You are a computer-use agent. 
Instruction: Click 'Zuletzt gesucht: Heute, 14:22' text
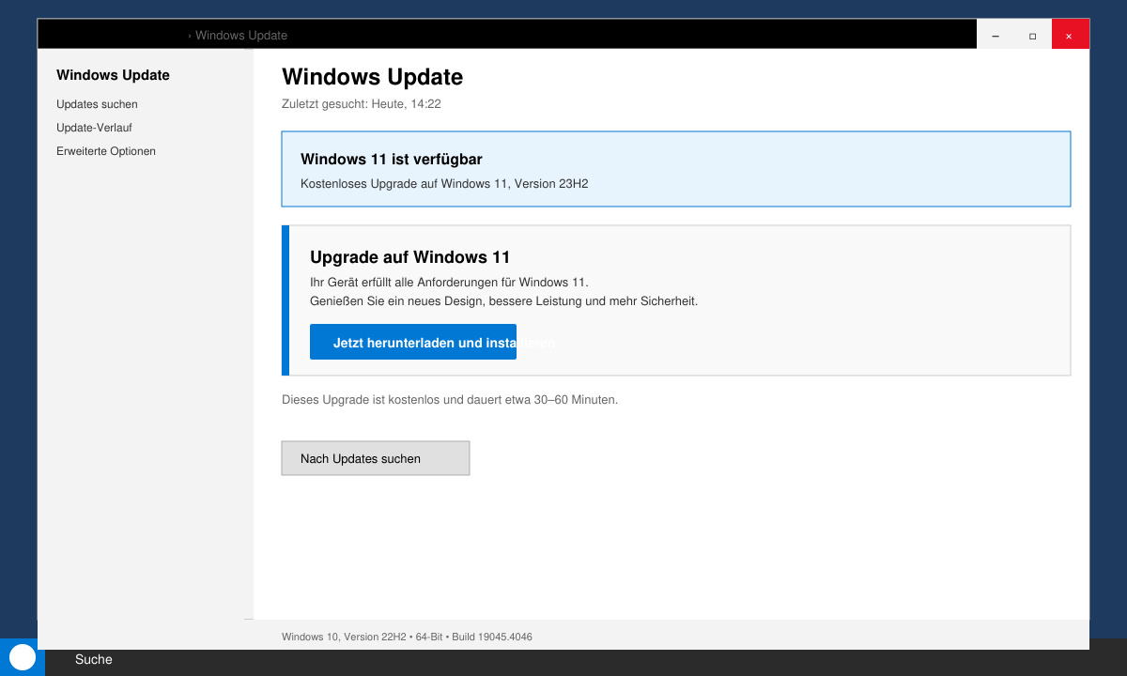pyautogui.click(x=362, y=104)
